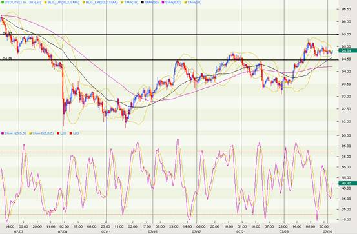357x234 pixels.
Task: Click the black SMA(50) color square
Action: coord(143,3)
